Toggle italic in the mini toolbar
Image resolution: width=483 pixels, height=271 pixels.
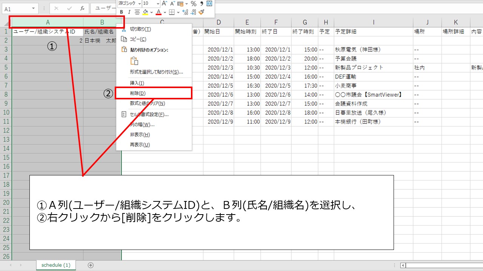pyautogui.click(x=129, y=12)
